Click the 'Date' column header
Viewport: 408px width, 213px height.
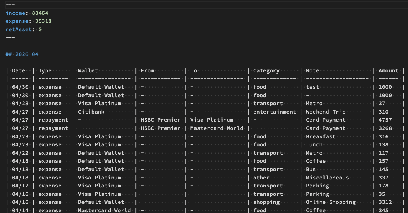tap(18, 70)
